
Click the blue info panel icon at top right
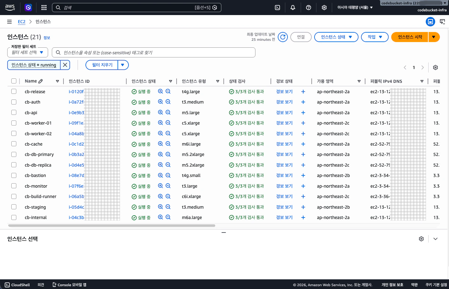click(430, 22)
